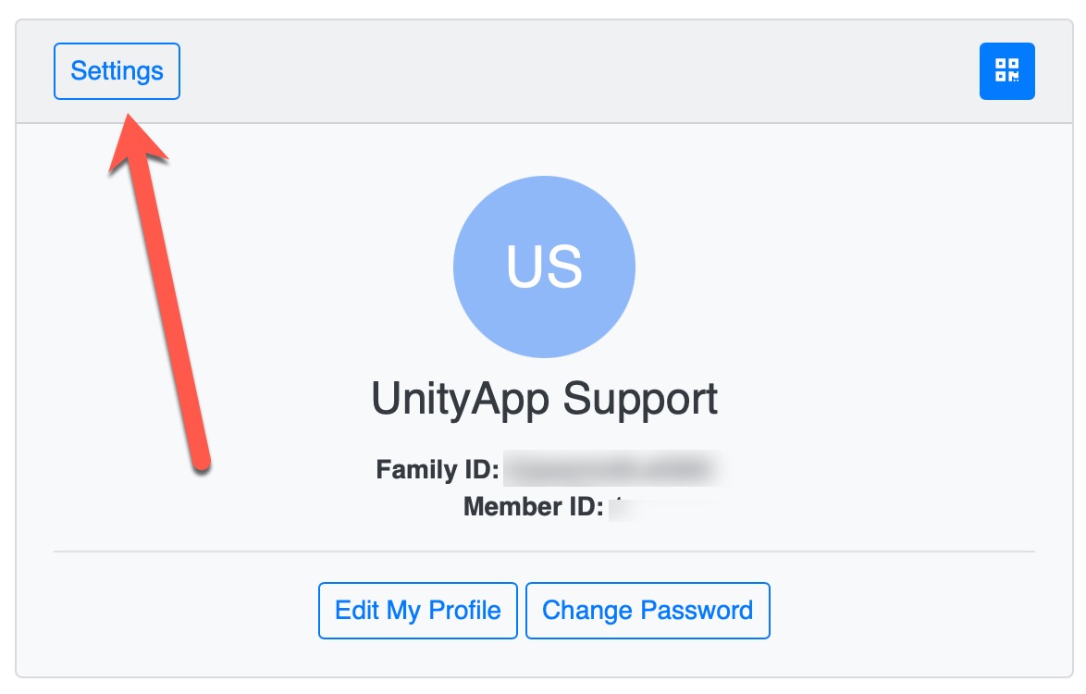The height and width of the screenshot is (694, 1086).
Task: Click the empty gray header bar area
Action: [579, 71]
